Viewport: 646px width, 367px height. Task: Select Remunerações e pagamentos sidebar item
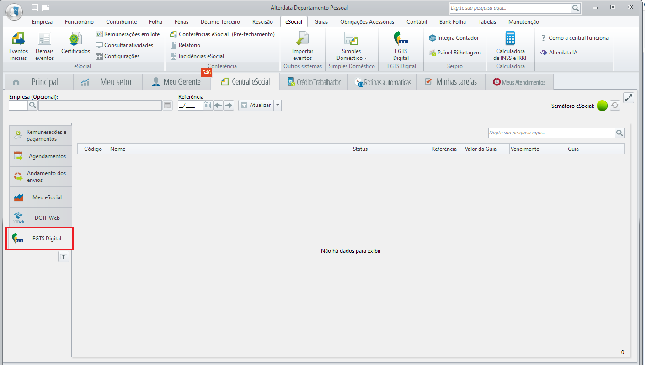coord(41,135)
